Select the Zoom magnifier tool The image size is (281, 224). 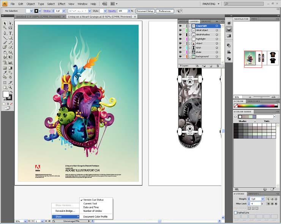pos(10,87)
